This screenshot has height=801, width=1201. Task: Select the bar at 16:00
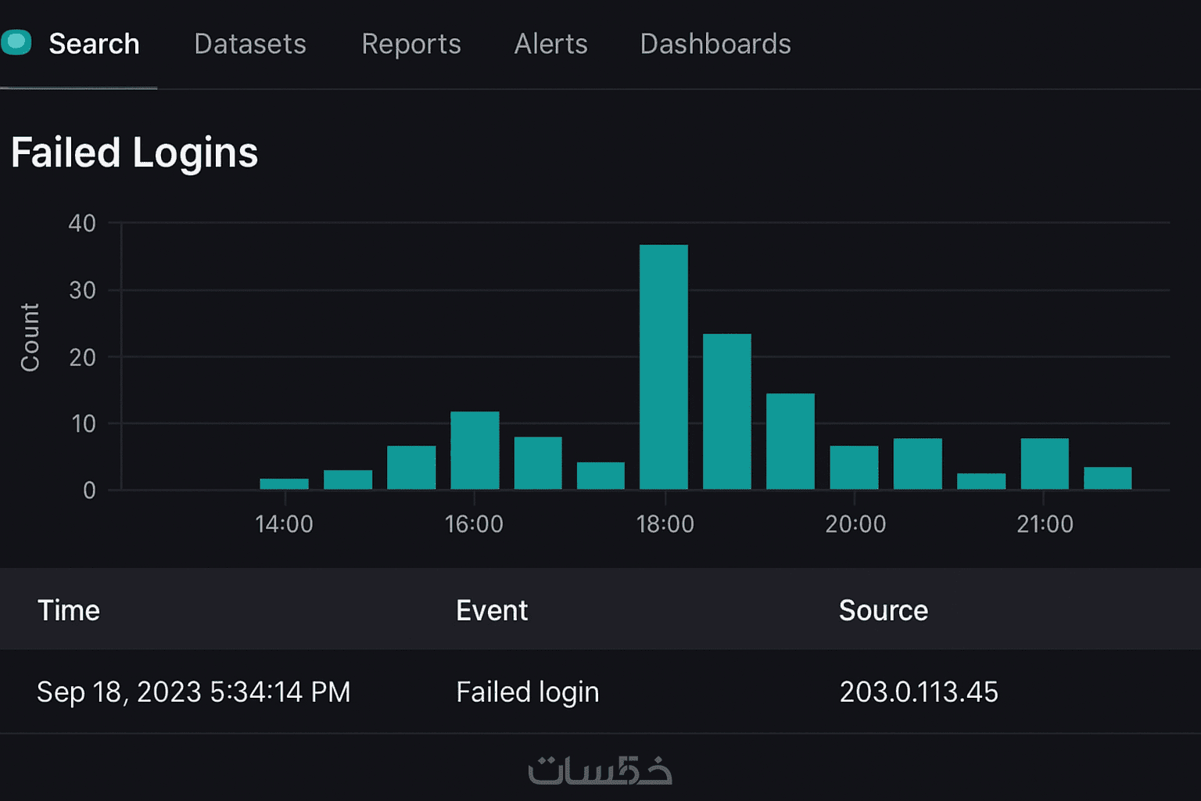475,450
